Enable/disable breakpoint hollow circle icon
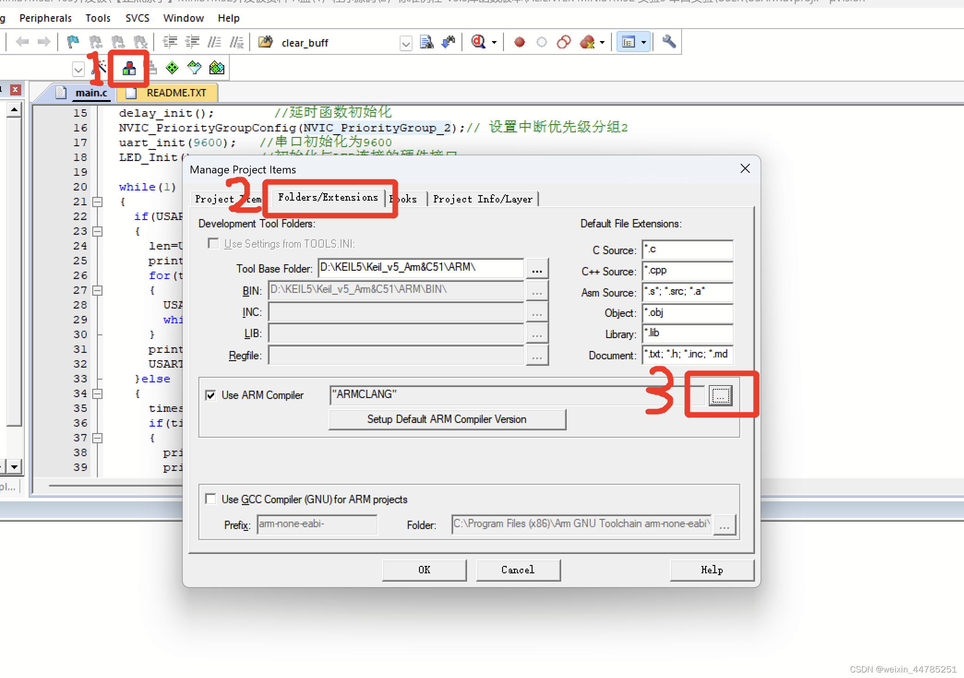 coord(542,42)
